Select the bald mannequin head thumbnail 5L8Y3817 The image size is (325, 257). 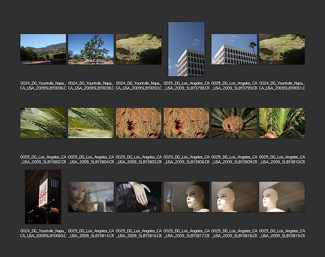click(x=186, y=197)
